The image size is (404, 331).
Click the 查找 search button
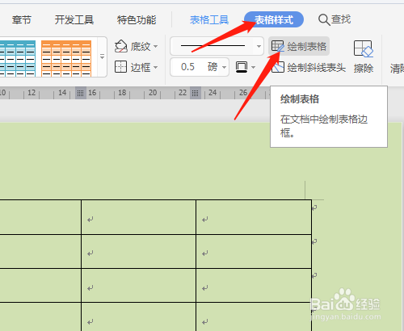pyautogui.click(x=335, y=19)
